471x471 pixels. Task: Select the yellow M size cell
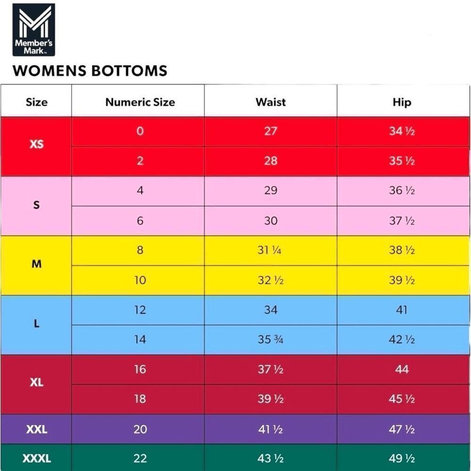click(36, 265)
